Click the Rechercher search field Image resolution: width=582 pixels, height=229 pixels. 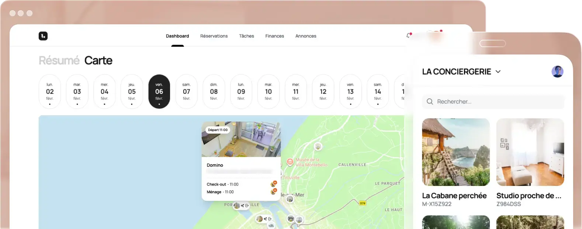493,102
